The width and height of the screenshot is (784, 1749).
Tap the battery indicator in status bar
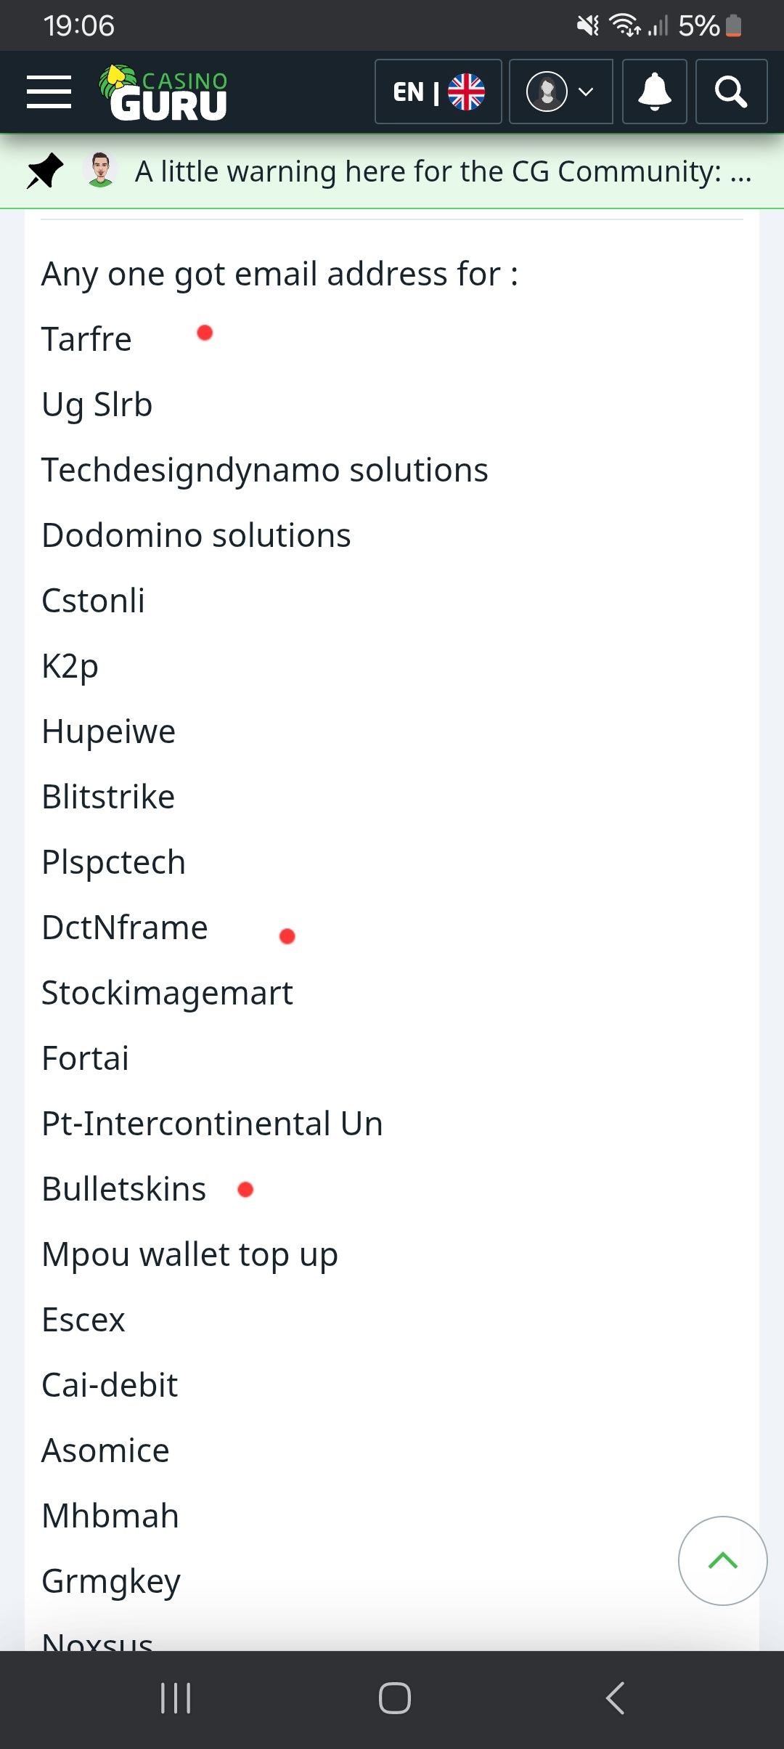734,26
